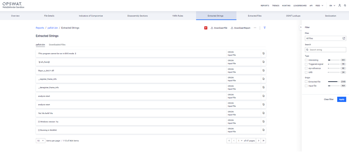The height and width of the screenshot is (153, 349).
Task: Open file selector icon in All files
Action: [x=344, y=39]
